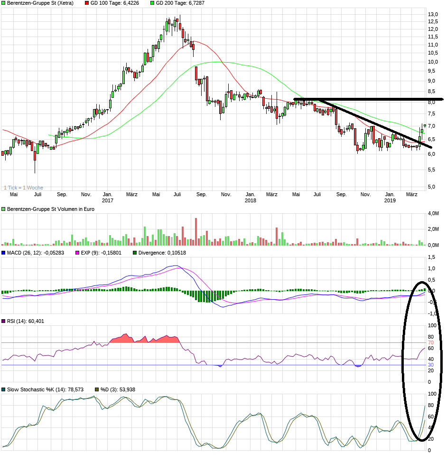Viewport: 446px width, 455px height.
Task: Click the 7,0 price axis label
Action: 431,126
